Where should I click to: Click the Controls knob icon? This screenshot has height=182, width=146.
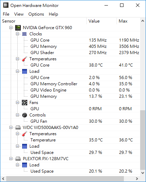pos(25,115)
